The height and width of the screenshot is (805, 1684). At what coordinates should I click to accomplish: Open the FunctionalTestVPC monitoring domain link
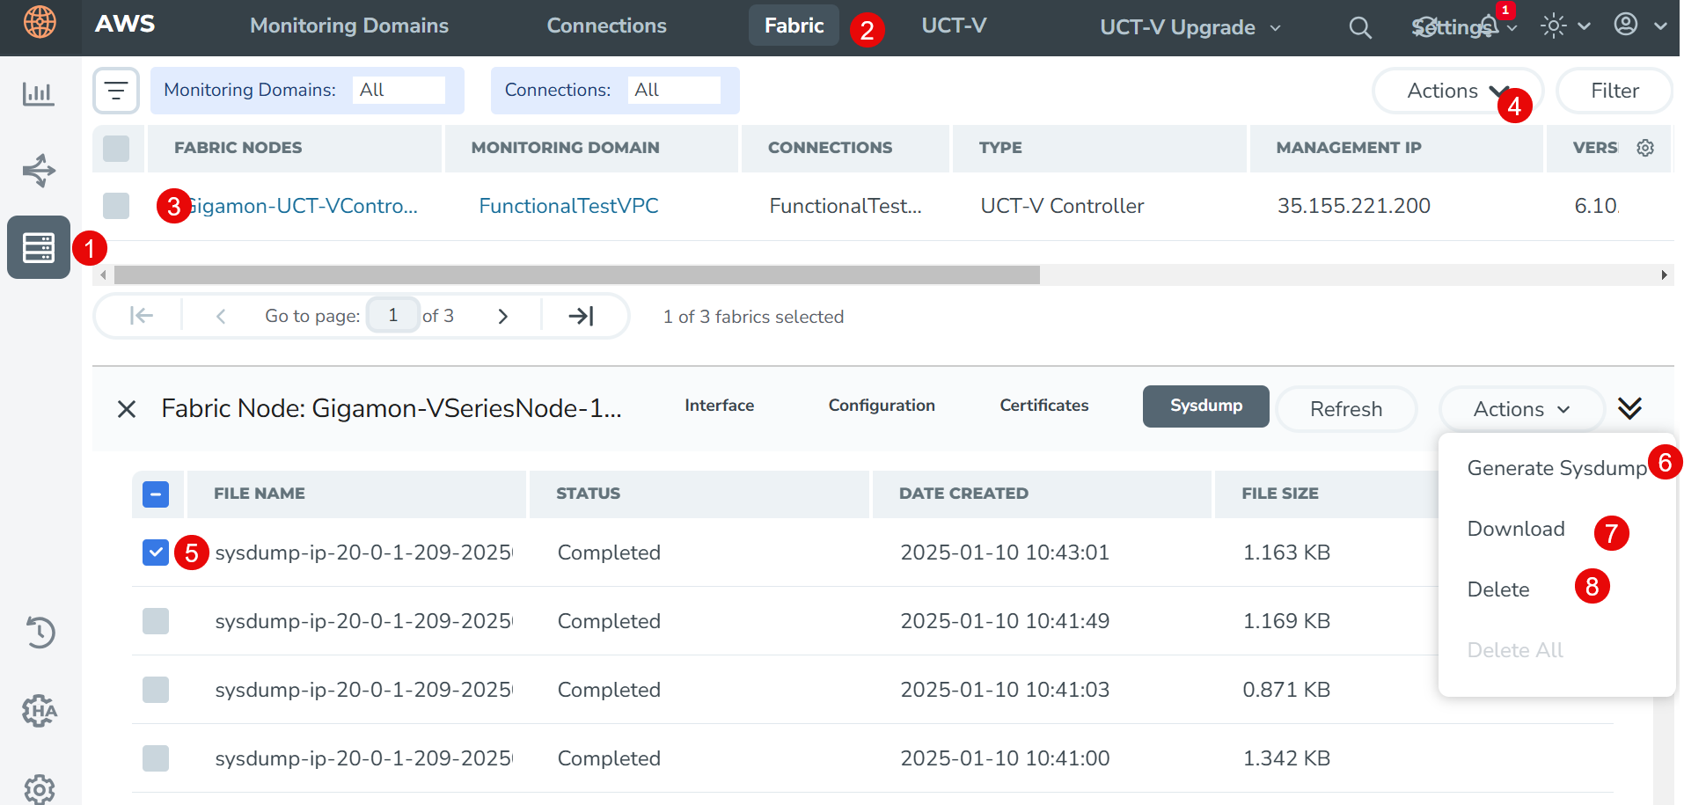click(568, 206)
